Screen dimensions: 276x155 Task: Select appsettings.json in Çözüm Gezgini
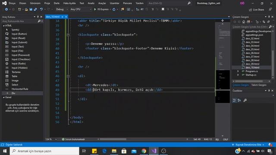(x=254, y=35)
